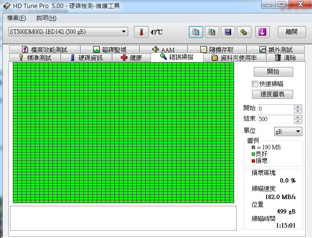Image resolution: width=312 pixels, height=238 pixels.
Task: Expand the 單位 gB unit dropdown
Action: (288, 131)
